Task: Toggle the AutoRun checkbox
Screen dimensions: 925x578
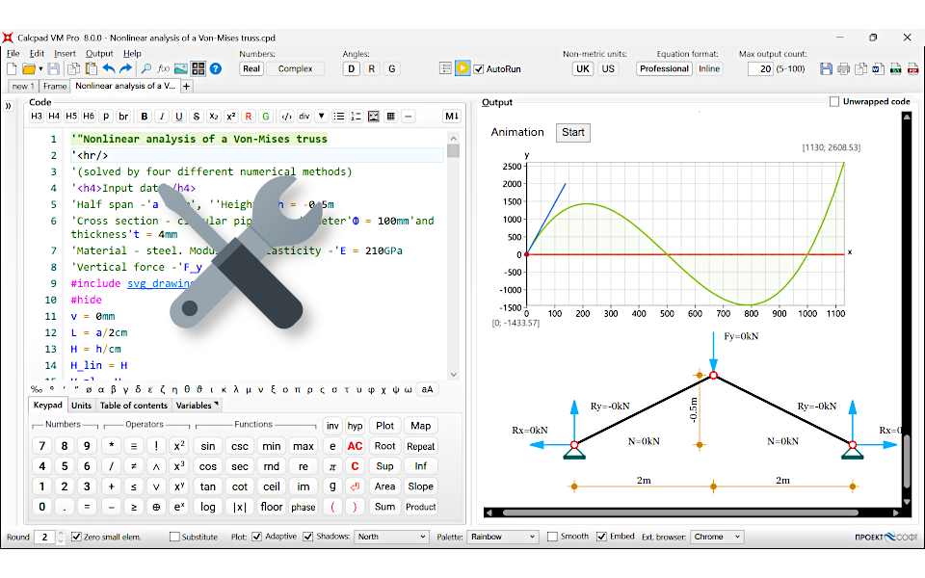Action: click(479, 69)
